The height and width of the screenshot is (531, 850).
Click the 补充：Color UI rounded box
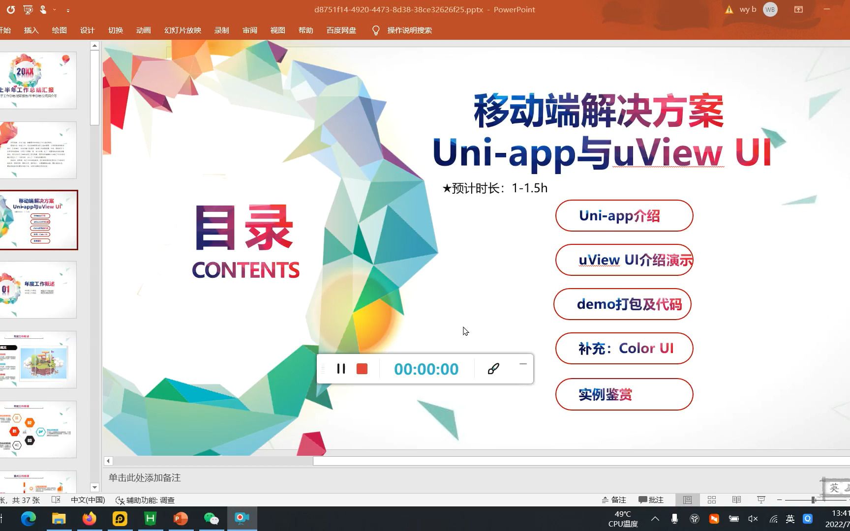pyautogui.click(x=624, y=348)
